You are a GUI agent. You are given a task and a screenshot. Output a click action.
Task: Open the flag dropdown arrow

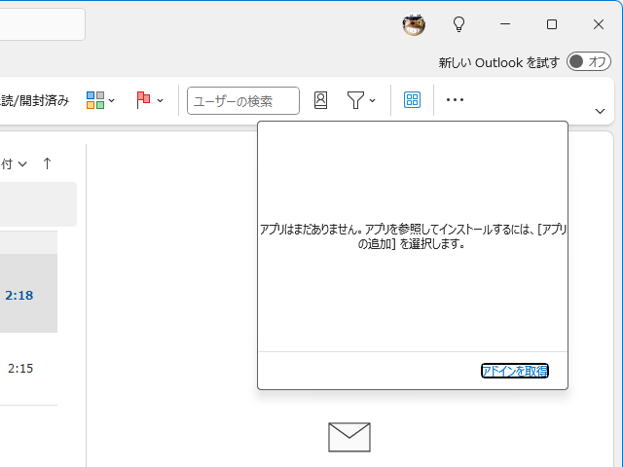pos(160,100)
